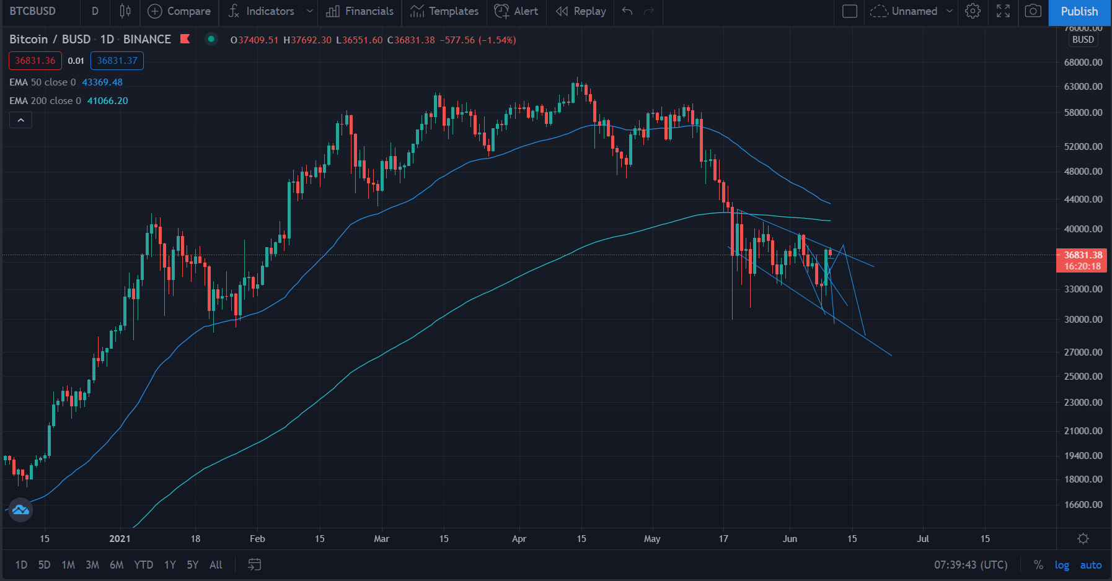This screenshot has width=1112, height=581.
Task: Click the undo arrow
Action: [x=627, y=11]
